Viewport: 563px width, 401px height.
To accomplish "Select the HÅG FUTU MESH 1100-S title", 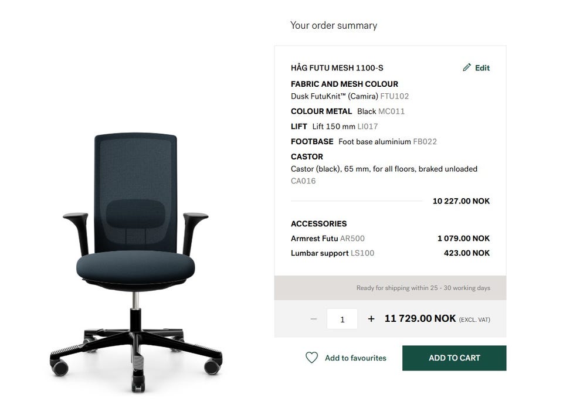I will point(337,68).
